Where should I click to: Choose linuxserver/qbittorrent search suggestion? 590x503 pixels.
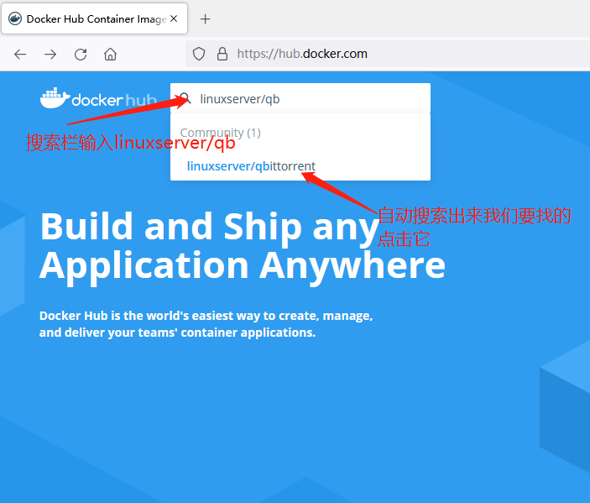[x=251, y=166]
